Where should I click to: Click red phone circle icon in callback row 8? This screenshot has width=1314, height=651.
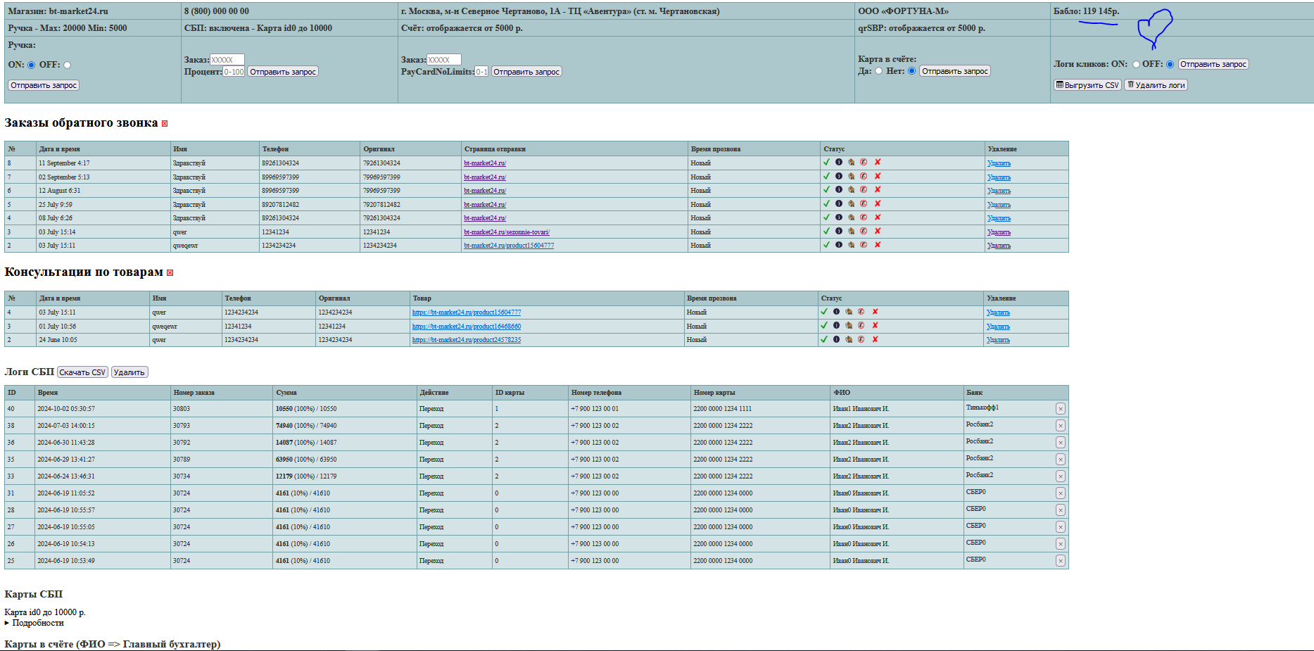tap(864, 162)
